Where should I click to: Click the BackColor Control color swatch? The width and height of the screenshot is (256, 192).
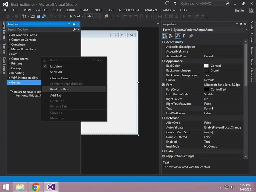click(206, 66)
